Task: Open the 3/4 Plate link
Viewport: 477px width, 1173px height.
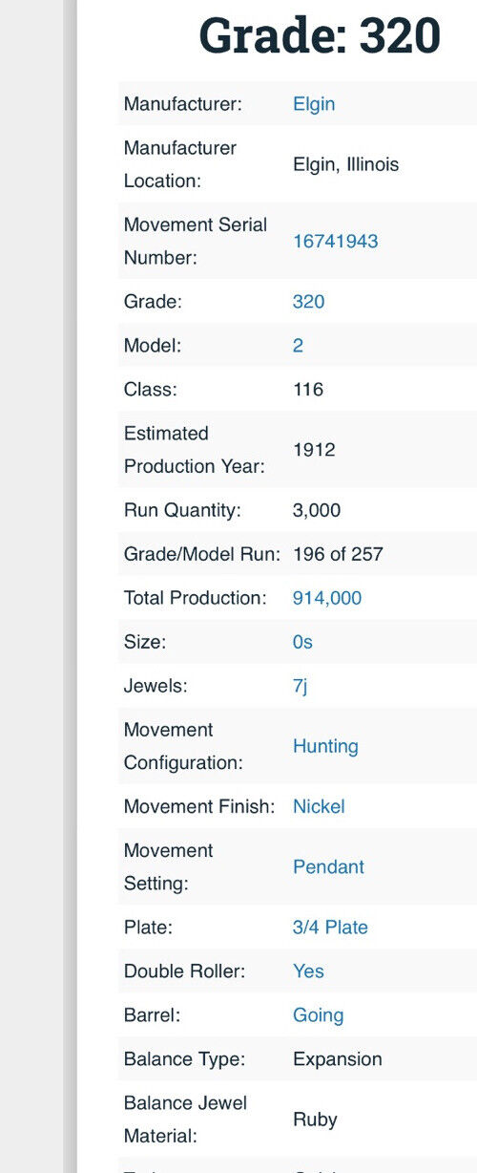Action: pyautogui.click(x=330, y=927)
